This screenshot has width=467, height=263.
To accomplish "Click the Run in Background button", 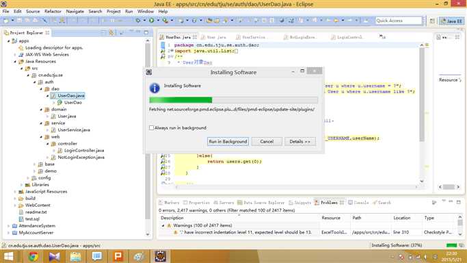I will pyautogui.click(x=228, y=141).
